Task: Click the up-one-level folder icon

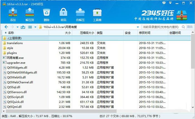Action: 23,27
